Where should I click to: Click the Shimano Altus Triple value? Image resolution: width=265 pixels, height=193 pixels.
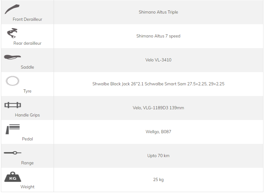pos(158,12)
